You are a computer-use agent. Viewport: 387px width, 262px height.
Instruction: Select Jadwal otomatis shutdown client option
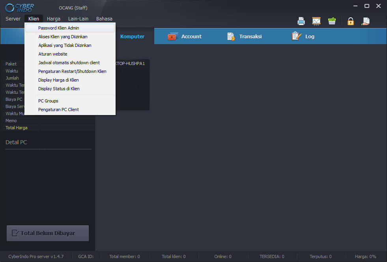click(69, 63)
